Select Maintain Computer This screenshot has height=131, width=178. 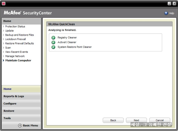point(18,61)
